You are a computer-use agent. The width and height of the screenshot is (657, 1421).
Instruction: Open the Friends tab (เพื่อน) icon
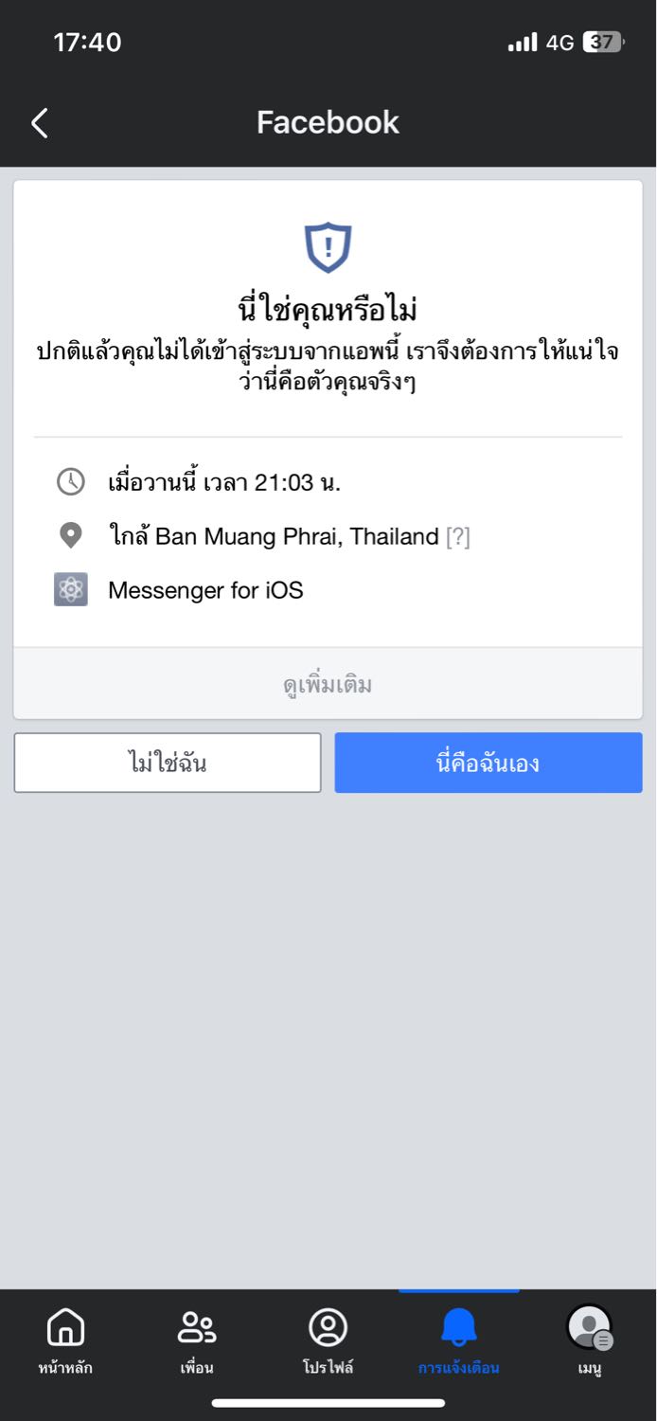pyautogui.click(x=197, y=1327)
